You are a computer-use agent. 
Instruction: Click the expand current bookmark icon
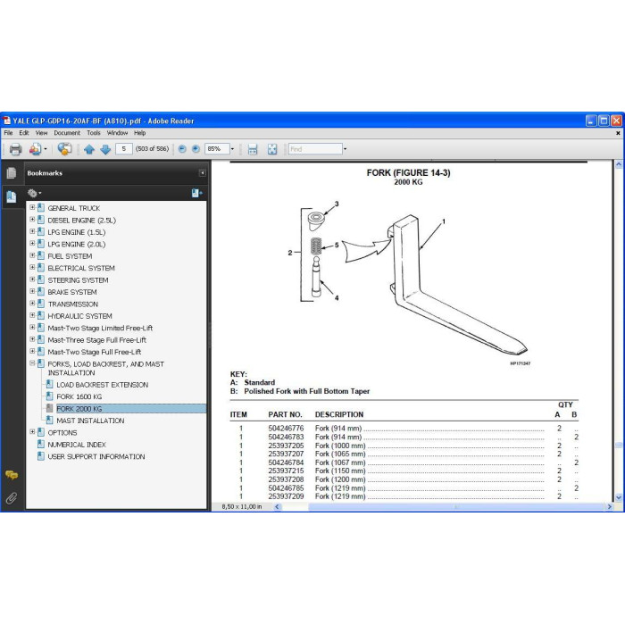pyautogui.click(x=197, y=194)
